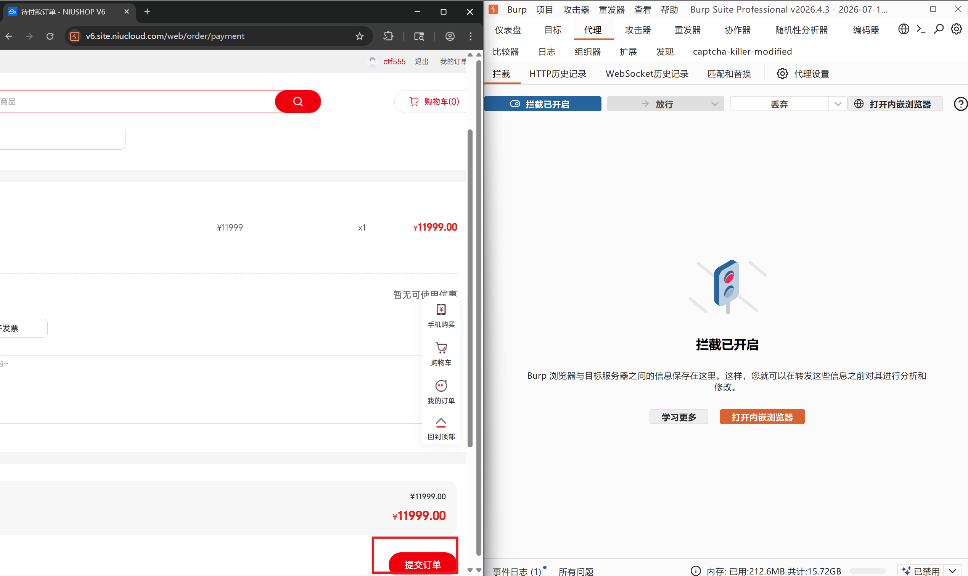Open the Burp menu
This screenshot has height=576, width=968.
516,10
